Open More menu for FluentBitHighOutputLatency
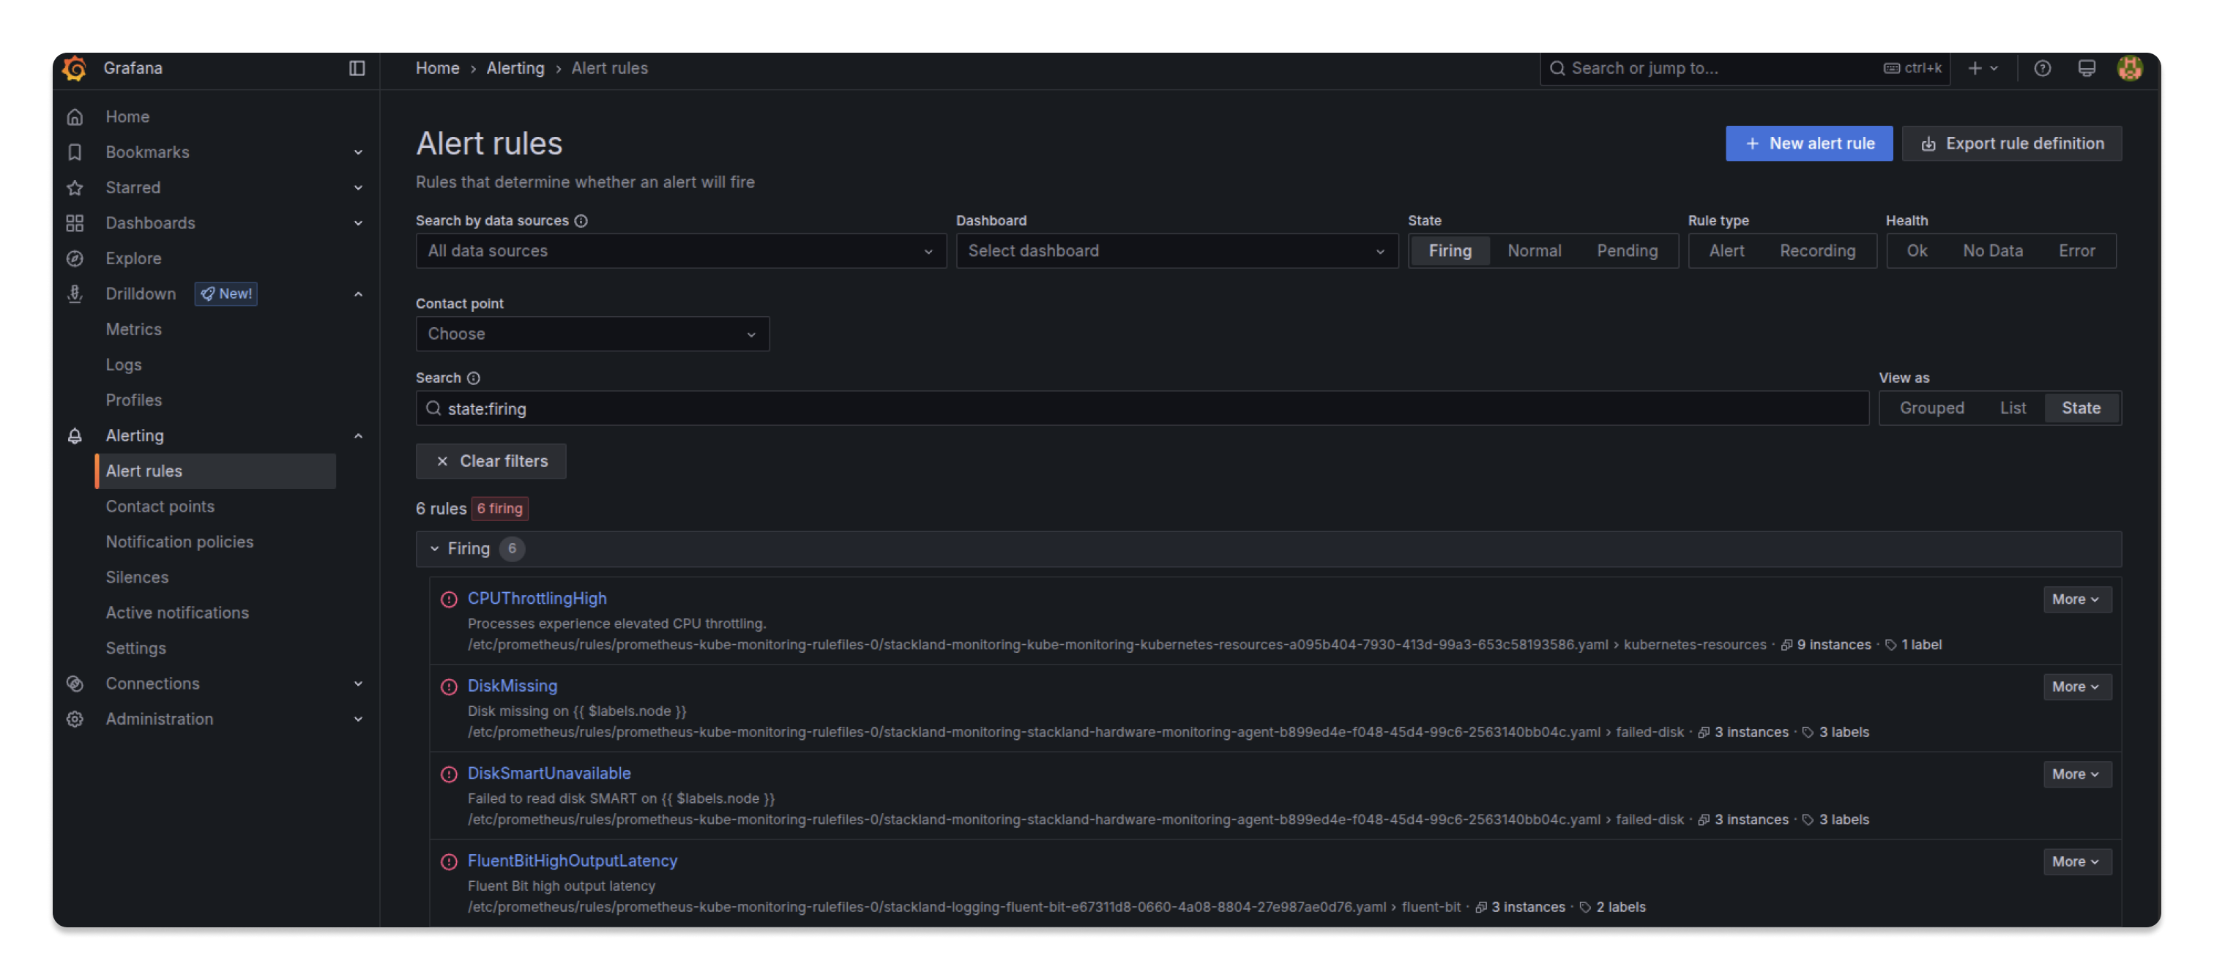The image size is (2214, 980). point(2076,862)
